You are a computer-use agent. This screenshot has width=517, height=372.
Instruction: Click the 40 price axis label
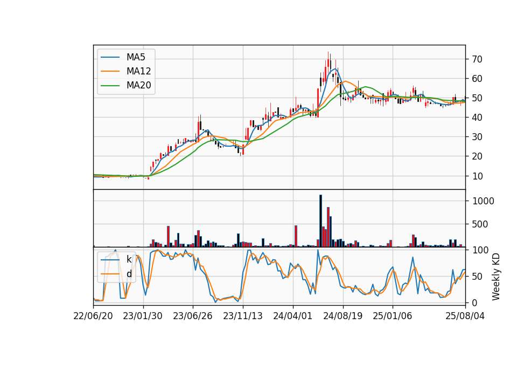[x=477, y=118]
